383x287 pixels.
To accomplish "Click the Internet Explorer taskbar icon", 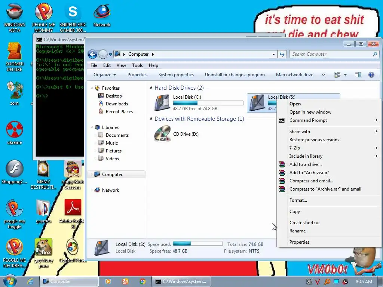I will click(30, 281).
